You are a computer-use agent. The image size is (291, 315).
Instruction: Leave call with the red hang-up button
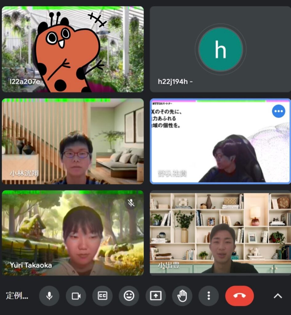pos(239,296)
